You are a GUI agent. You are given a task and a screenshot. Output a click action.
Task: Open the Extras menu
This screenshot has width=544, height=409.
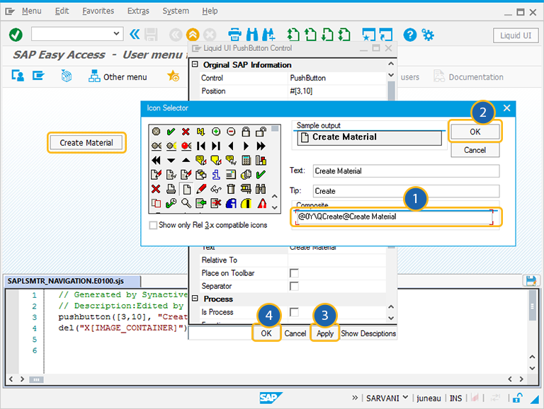(x=138, y=11)
